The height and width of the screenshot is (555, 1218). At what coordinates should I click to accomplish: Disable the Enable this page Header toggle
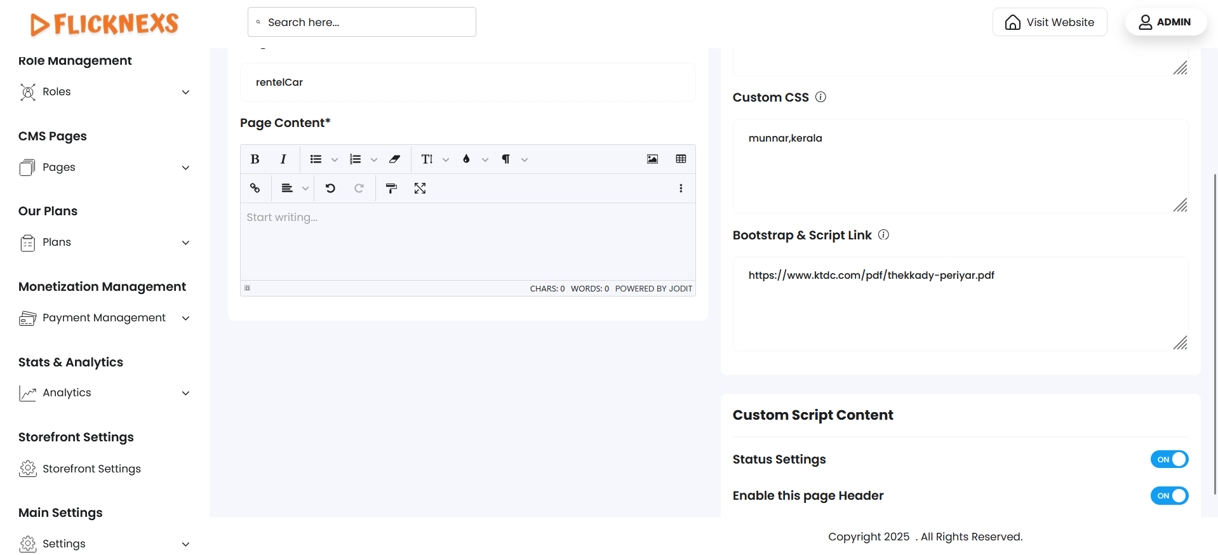click(x=1168, y=496)
